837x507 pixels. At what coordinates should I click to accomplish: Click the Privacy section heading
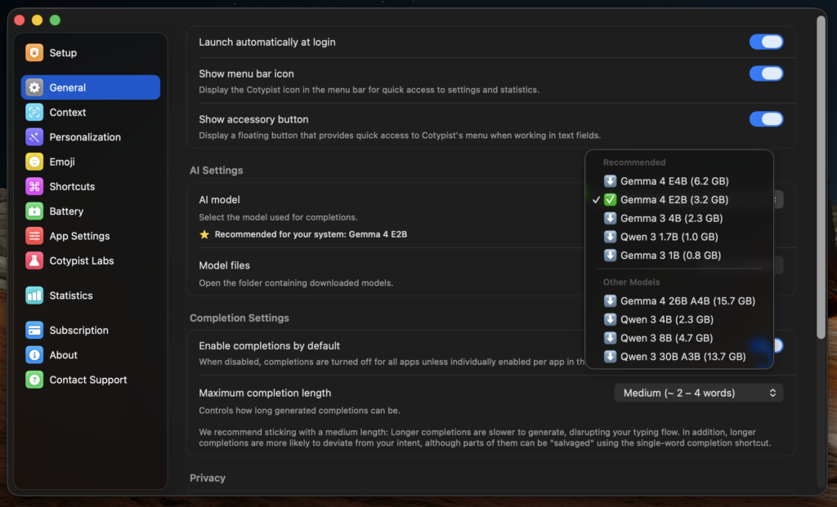[208, 478]
